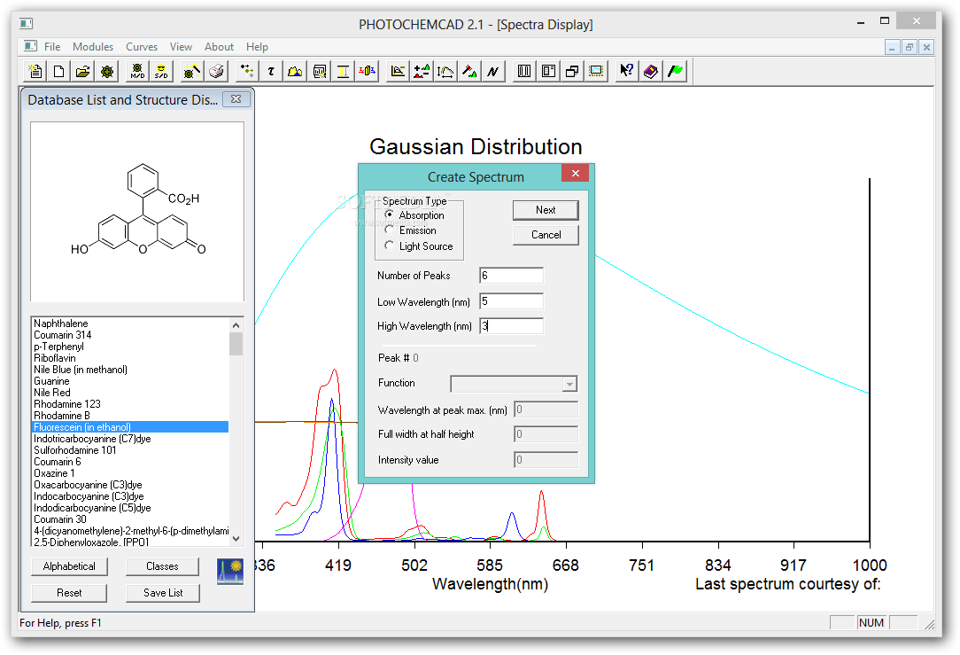Viewport: 960px width, 655px height.
Task: Focus the Low Wavelength (nm) field
Action: [511, 301]
